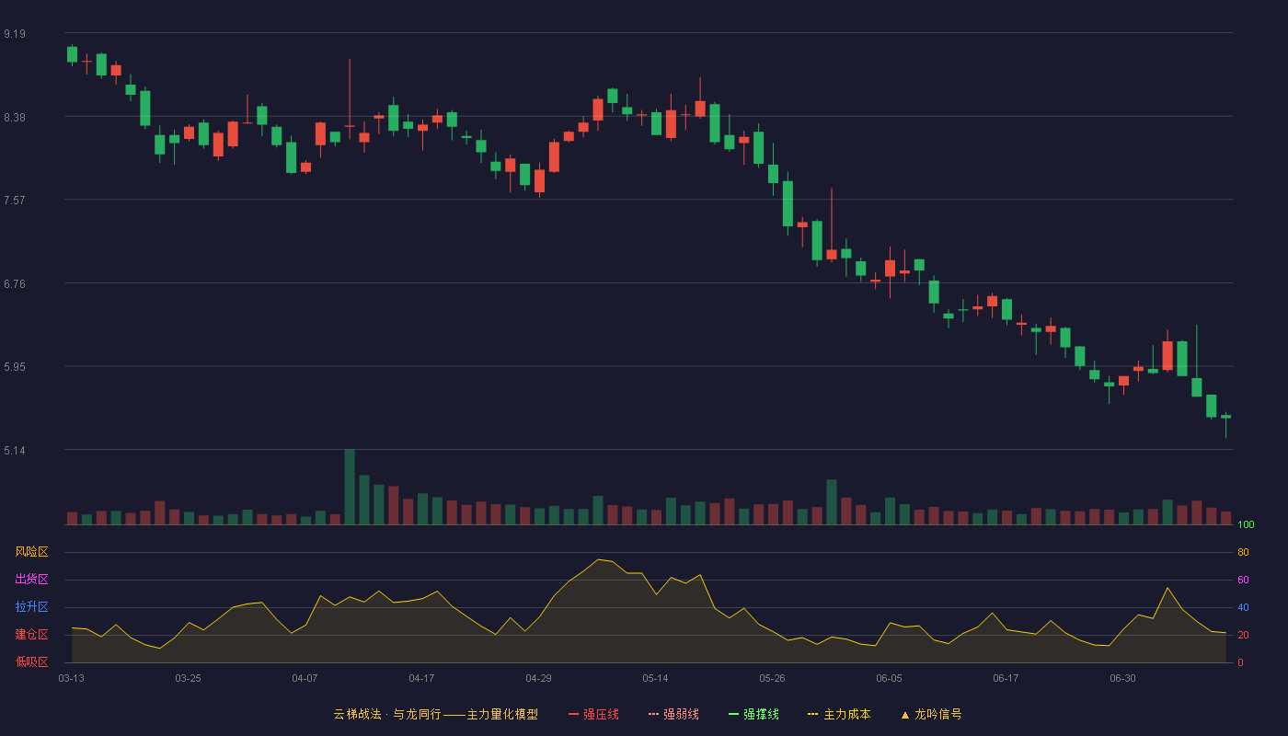
Task: Click the 低吸区 zone label
Action: tap(31, 661)
